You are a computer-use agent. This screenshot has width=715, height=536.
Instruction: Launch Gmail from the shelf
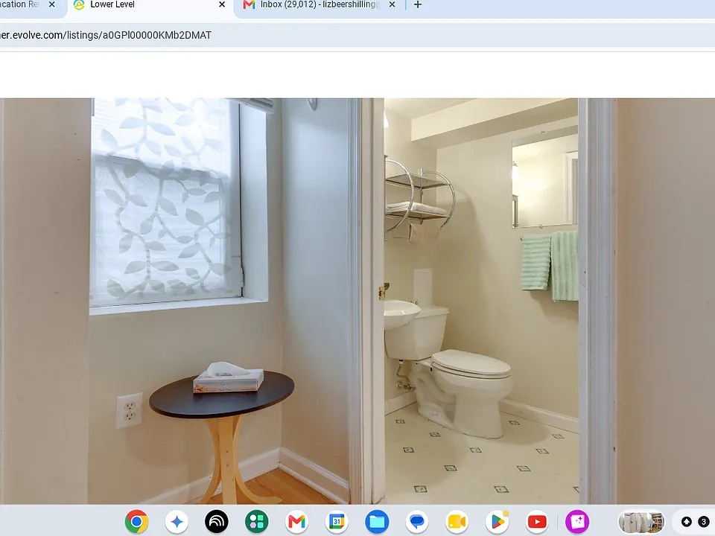pos(297,521)
